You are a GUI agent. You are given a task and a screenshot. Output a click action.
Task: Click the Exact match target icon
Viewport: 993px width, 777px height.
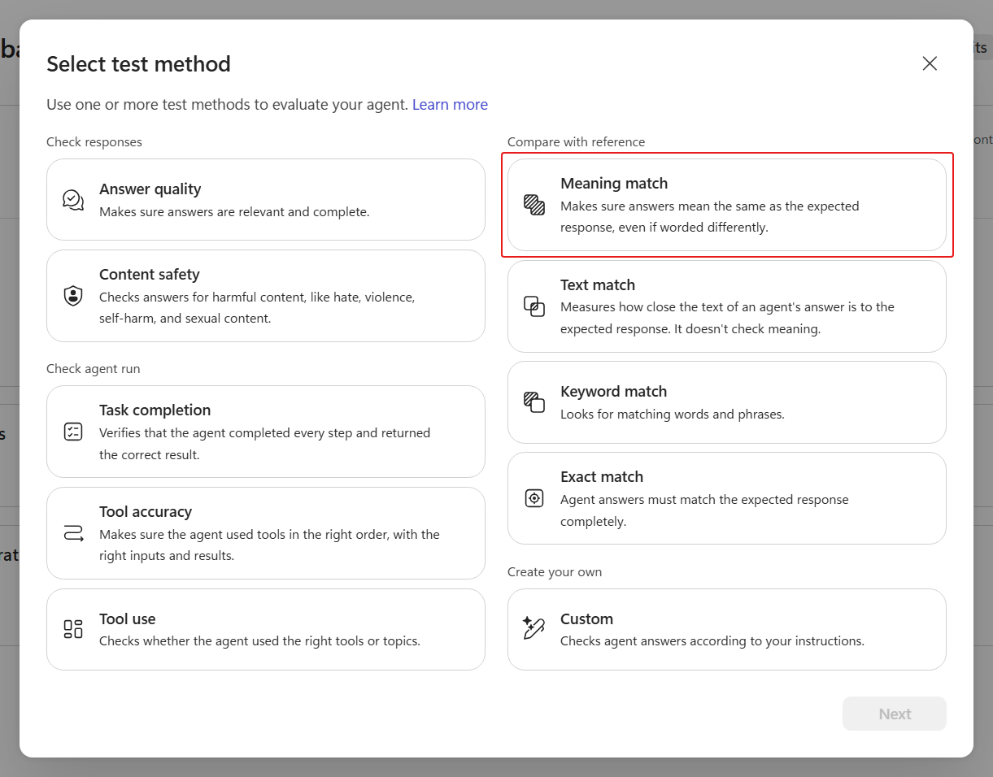click(534, 498)
